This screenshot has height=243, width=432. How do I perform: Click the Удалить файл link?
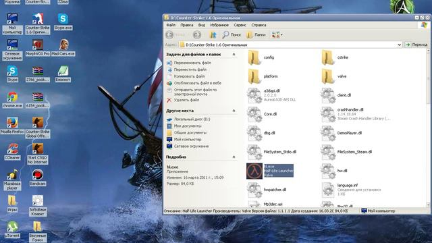point(186,101)
